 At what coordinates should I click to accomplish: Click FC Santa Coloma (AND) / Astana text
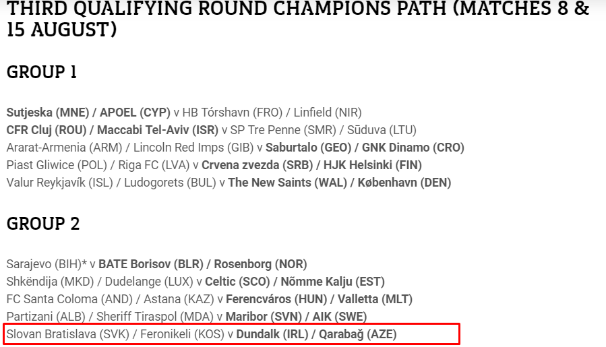(x=110, y=299)
